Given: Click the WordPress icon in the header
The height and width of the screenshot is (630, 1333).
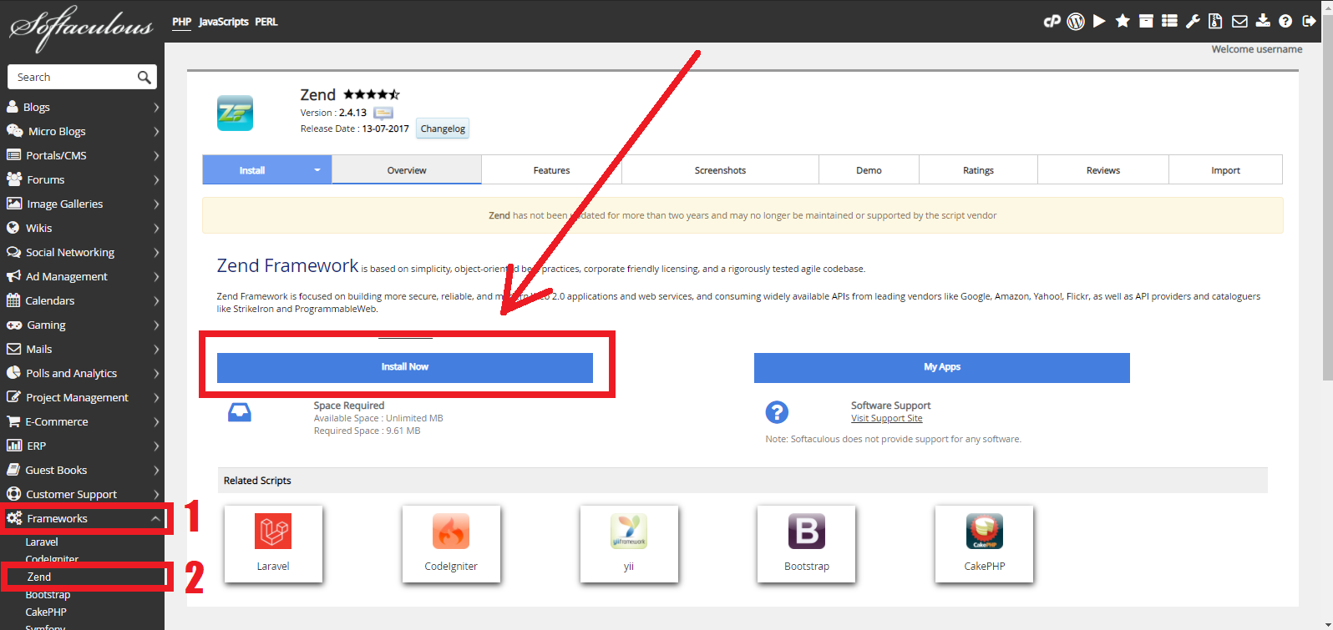Looking at the screenshot, I should click(x=1076, y=22).
